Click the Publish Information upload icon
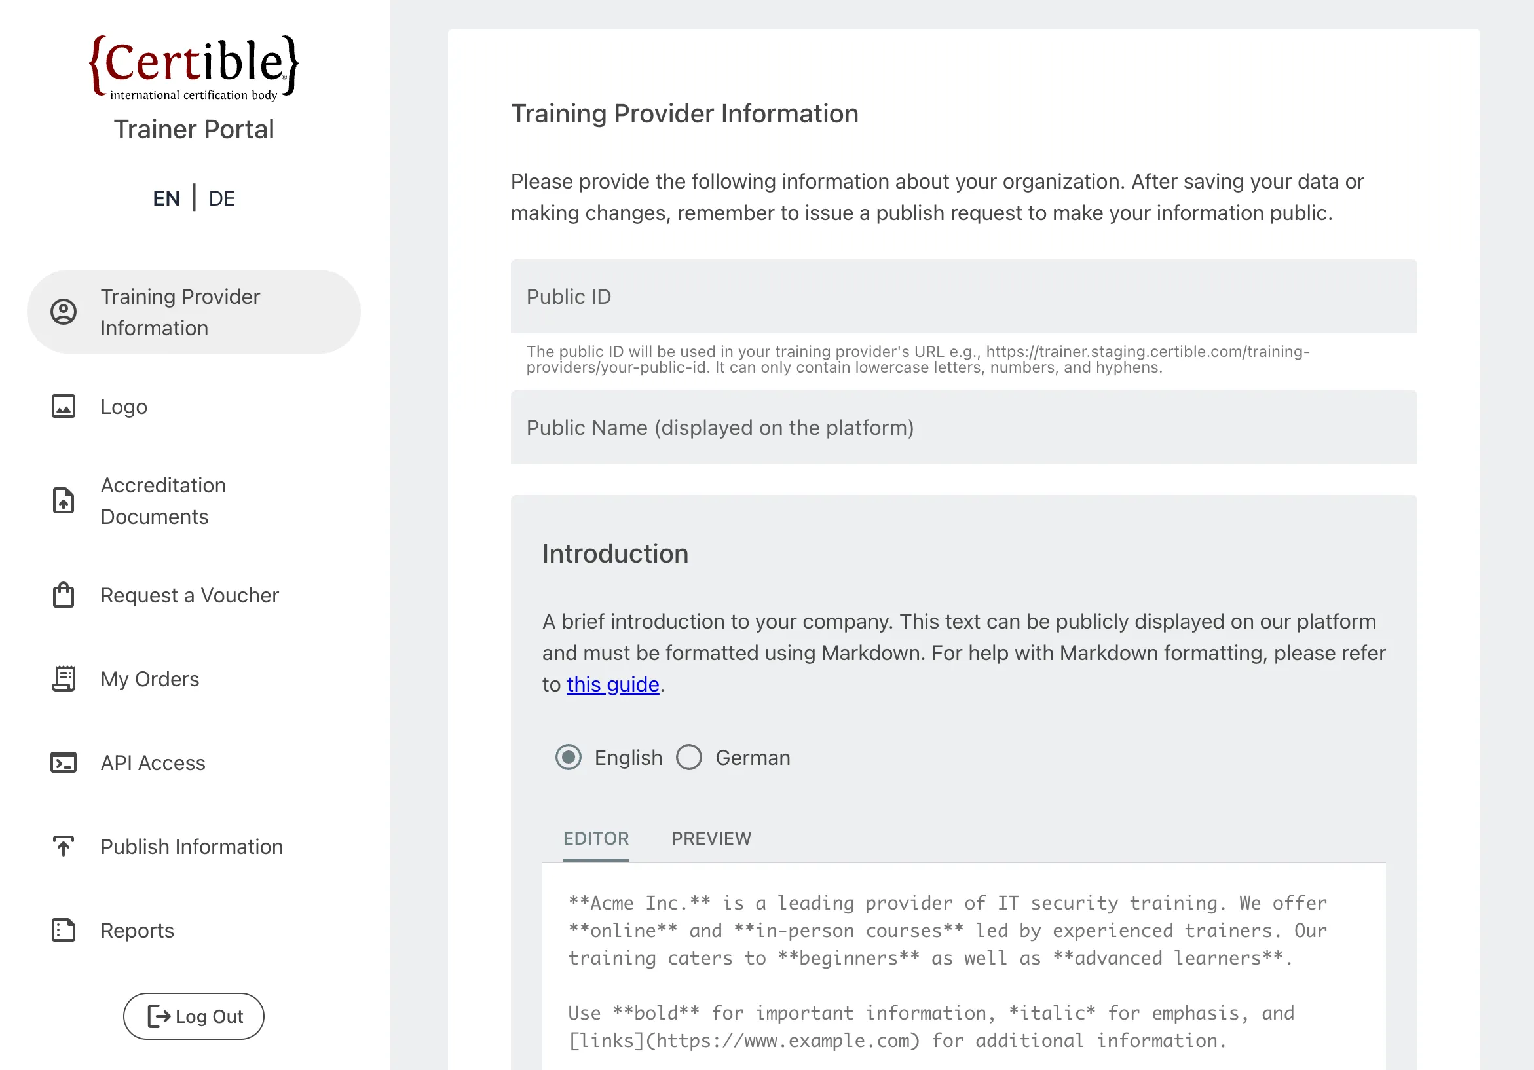The width and height of the screenshot is (1534, 1070). [64, 846]
